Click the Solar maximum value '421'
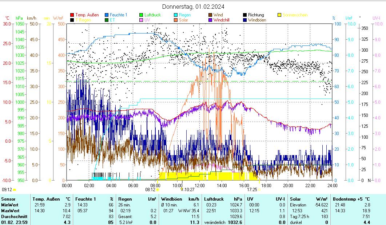Screen dimensions: 386x225 point(325,211)
